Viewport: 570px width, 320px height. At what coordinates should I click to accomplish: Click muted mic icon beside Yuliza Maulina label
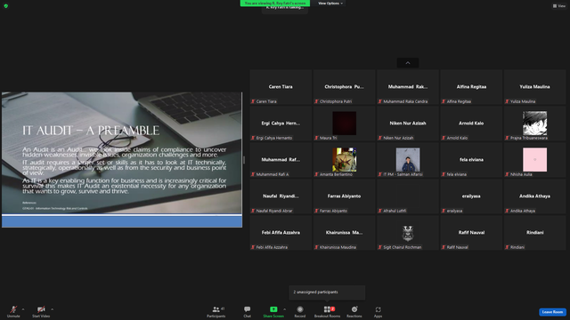tap(507, 101)
